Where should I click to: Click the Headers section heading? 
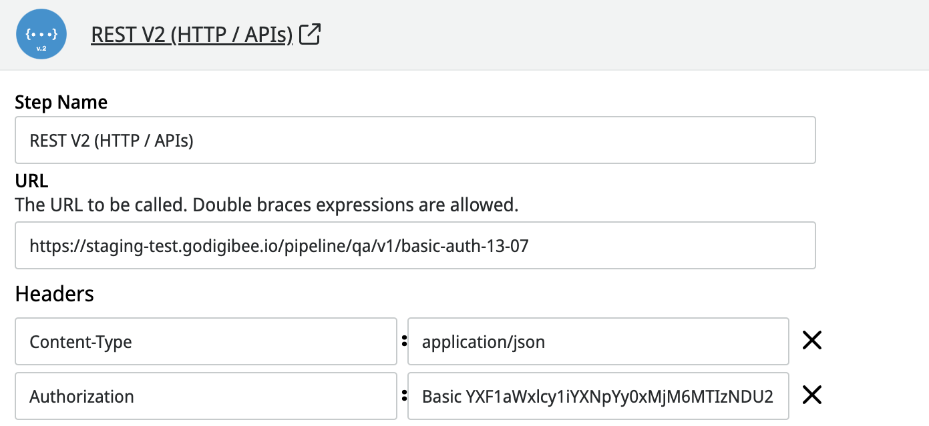pyautogui.click(x=54, y=294)
